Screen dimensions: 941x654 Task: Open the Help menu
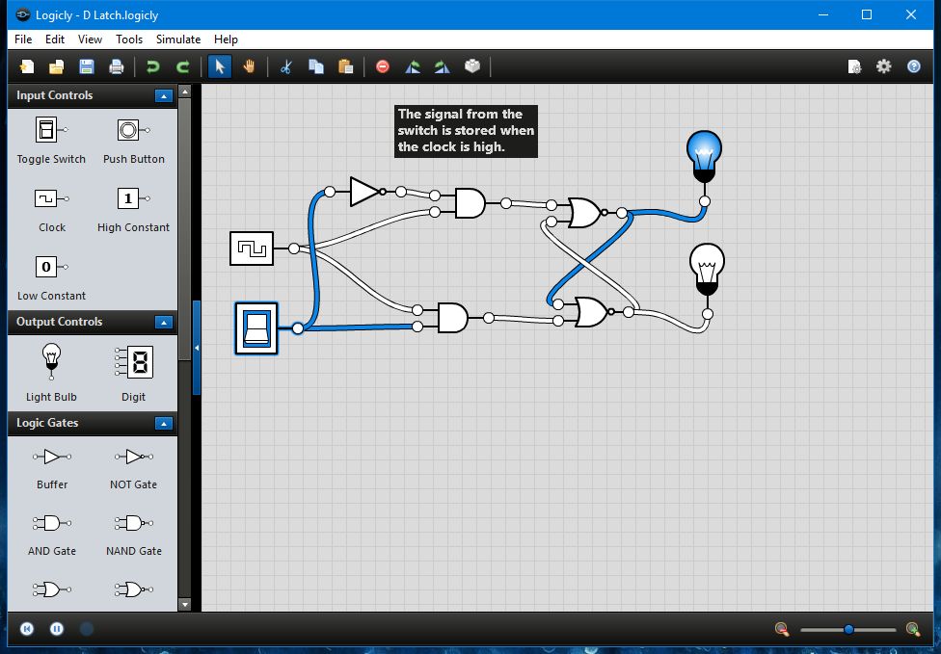coord(226,39)
